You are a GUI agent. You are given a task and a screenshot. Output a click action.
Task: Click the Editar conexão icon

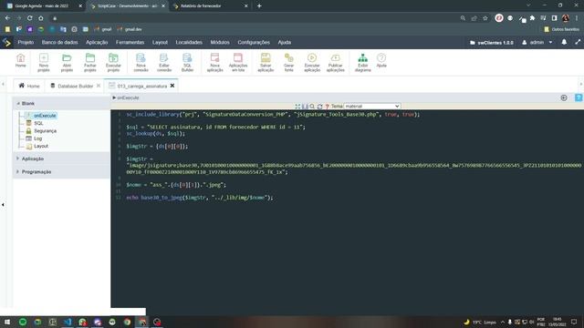[x=164, y=62]
